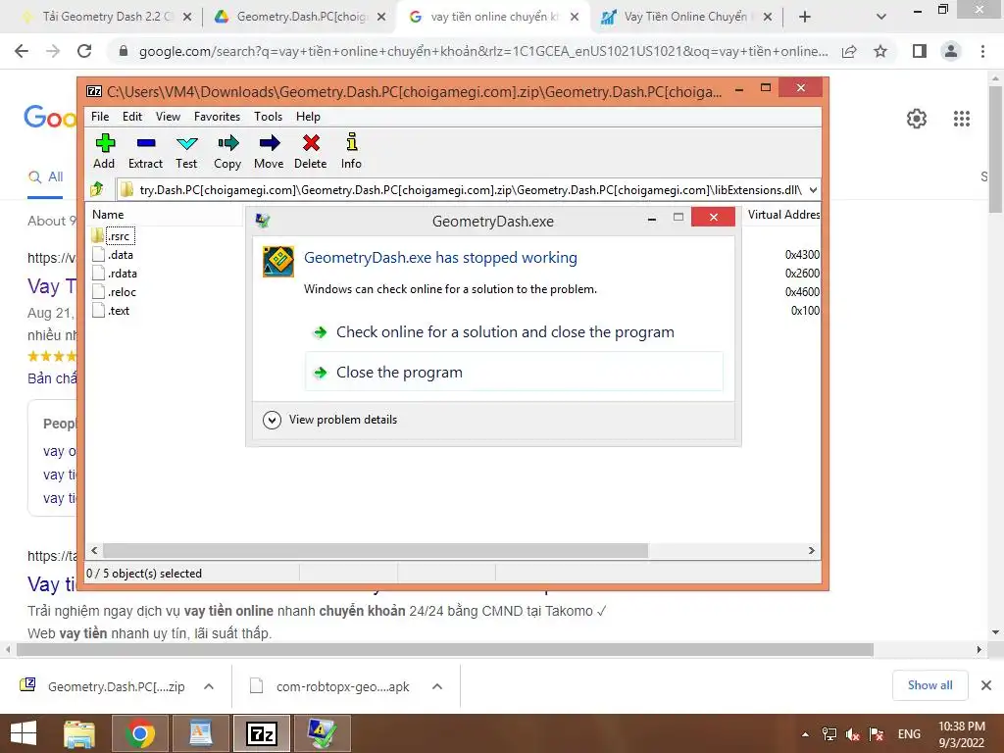The image size is (1004, 753).
Task: Select the All search filter
Action: coord(45,177)
